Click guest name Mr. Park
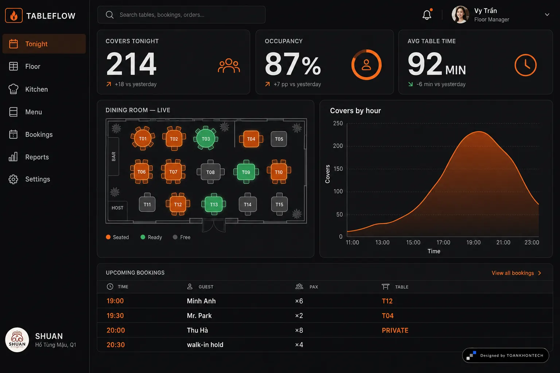The image size is (560, 373). [x=199, y=315]
